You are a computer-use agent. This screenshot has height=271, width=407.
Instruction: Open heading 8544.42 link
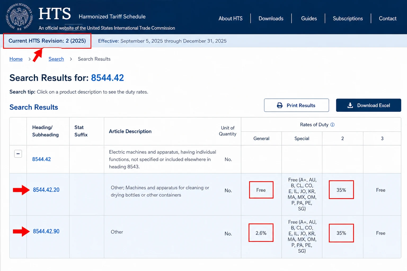(x=41, y=159)
